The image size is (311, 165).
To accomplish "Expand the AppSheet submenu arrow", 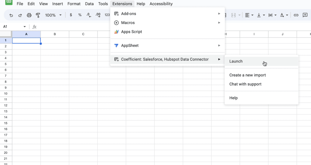I will tap(219, 46).
